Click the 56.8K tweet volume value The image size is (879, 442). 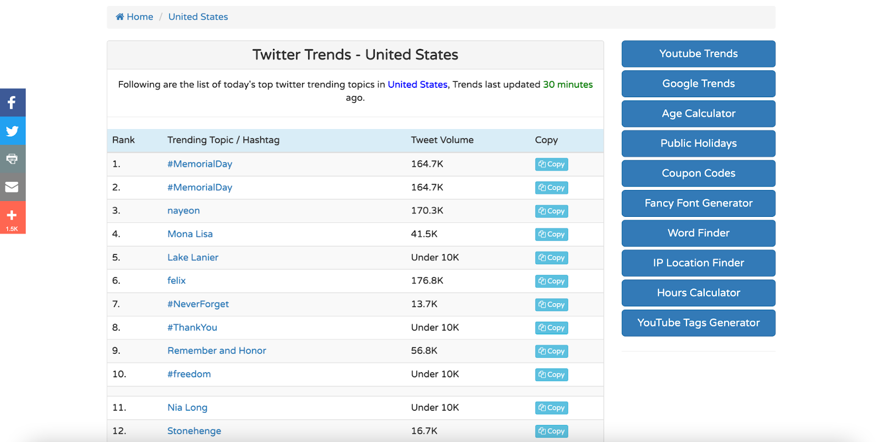424,351
